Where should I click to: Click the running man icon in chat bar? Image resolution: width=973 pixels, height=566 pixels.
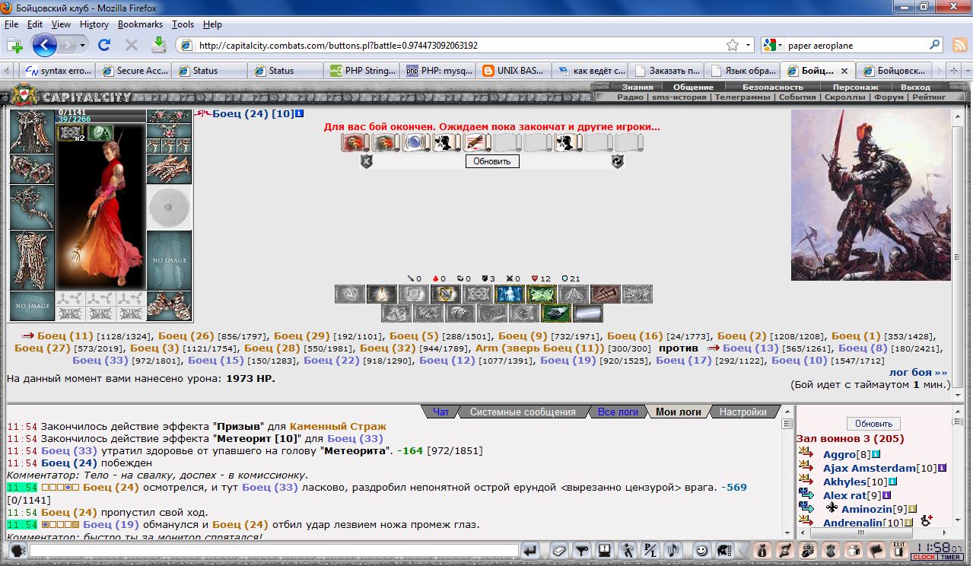628,550
